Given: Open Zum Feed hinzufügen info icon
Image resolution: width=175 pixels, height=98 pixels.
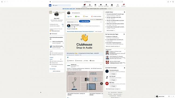Looking at the screenshot, I should 124,68.
